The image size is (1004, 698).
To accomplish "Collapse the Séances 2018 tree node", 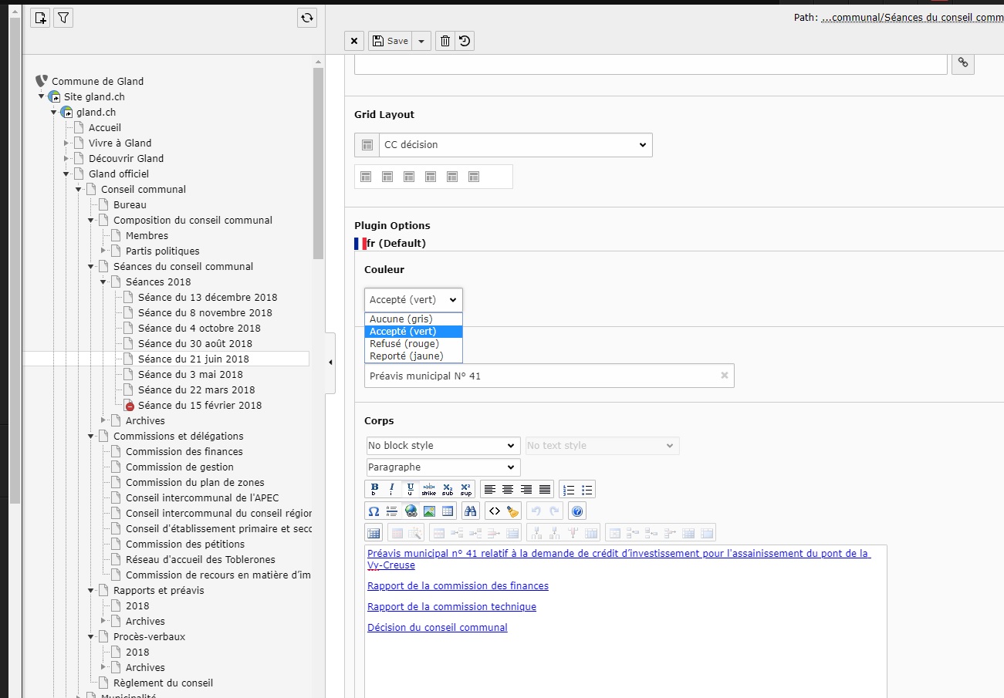I will 103,282.
